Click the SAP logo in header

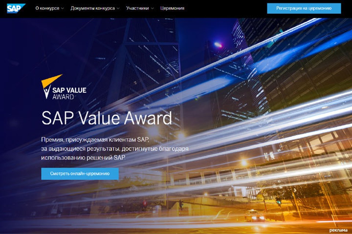[x=16, y=8]
